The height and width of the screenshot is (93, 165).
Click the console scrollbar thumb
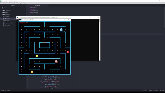100,21
